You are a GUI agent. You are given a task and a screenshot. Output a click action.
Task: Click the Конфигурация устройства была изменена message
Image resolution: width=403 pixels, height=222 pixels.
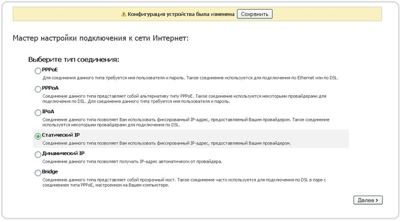click(x=181, y=14)
